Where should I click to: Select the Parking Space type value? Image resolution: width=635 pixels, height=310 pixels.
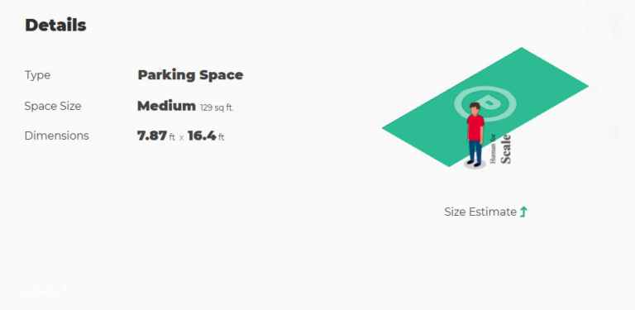(190, 75)
